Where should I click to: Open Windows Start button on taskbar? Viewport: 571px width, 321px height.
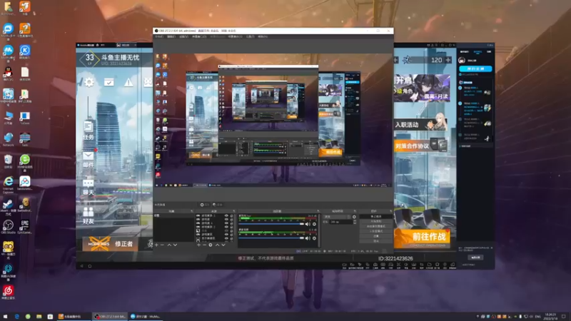tap(5, 317)
